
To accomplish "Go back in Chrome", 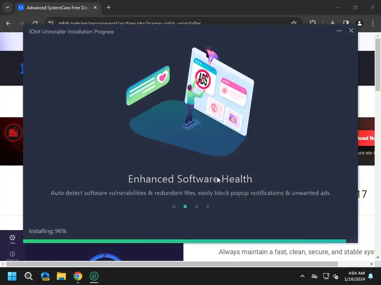I will [8, 23].
